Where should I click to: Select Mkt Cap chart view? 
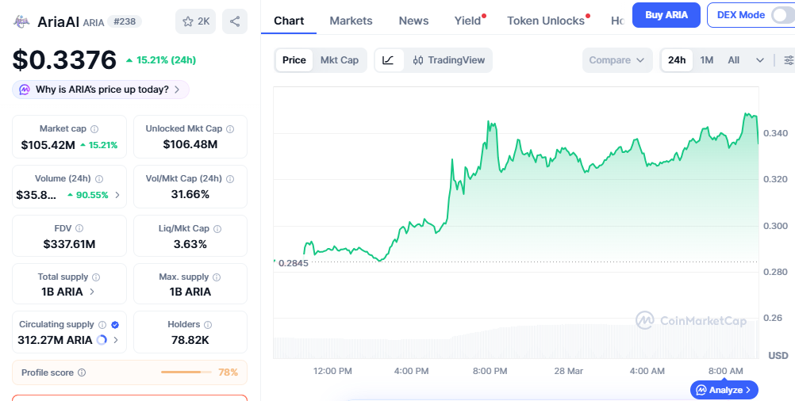[340, 60]
